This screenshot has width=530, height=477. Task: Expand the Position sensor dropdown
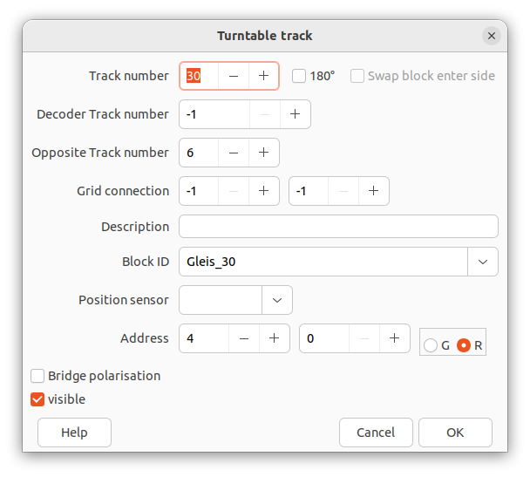tap(277, 300)
